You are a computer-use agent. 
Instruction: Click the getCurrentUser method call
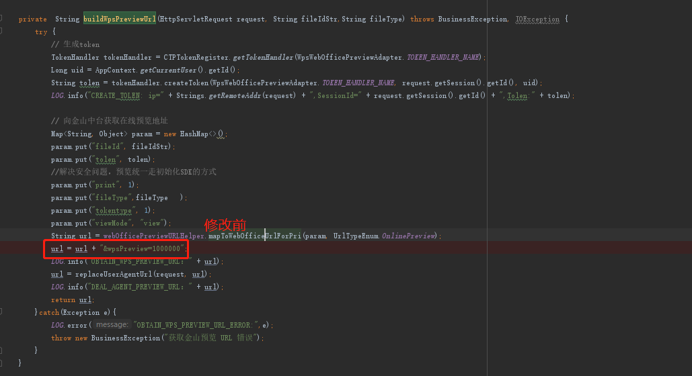(167, 70)
